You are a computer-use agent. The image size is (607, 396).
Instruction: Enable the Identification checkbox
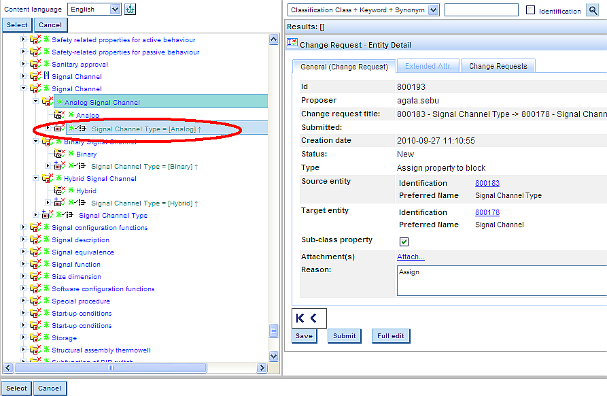[532, 10]
